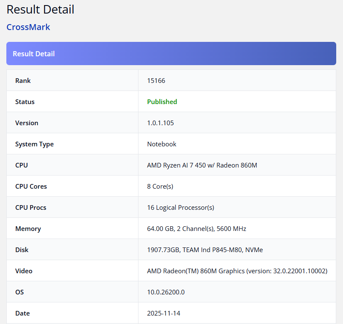Click the Memory row label
Viewport: 343px width, 324px height.
tap(28, 228)
